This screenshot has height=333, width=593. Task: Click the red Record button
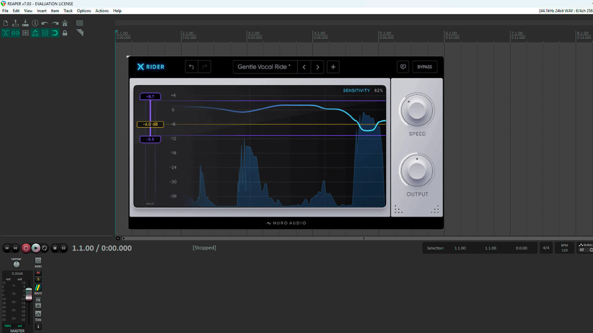coord(26,248)
